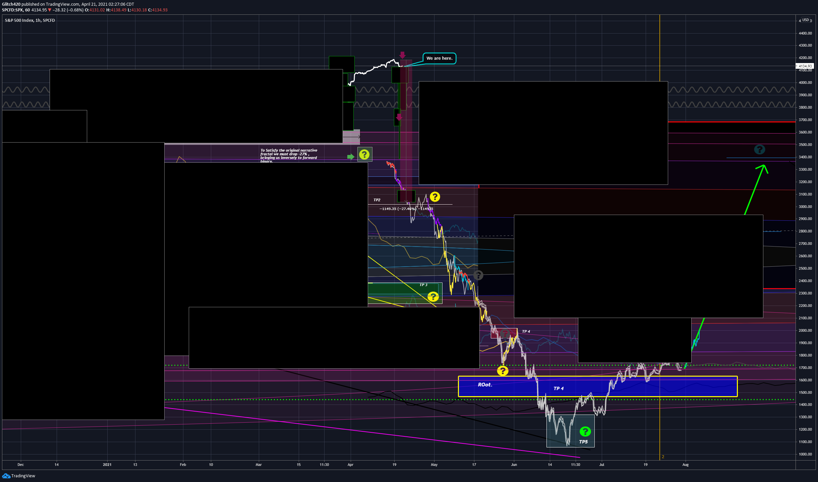Click the 'S&P 500 Index, 1h, SPCFD' title
Screen dimensions: 818x482
click(x=30, y=20)
